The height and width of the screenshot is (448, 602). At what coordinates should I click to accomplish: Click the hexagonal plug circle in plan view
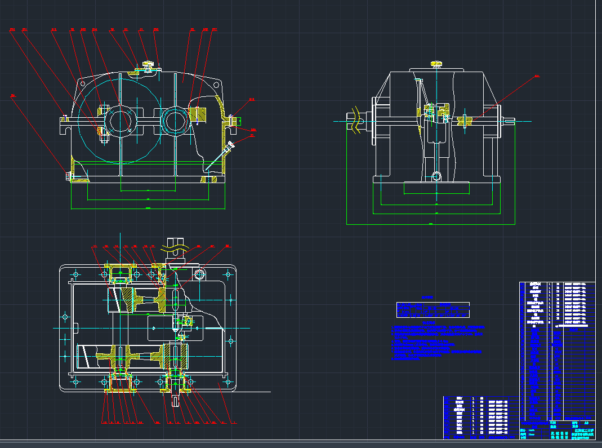pos(200,274)
